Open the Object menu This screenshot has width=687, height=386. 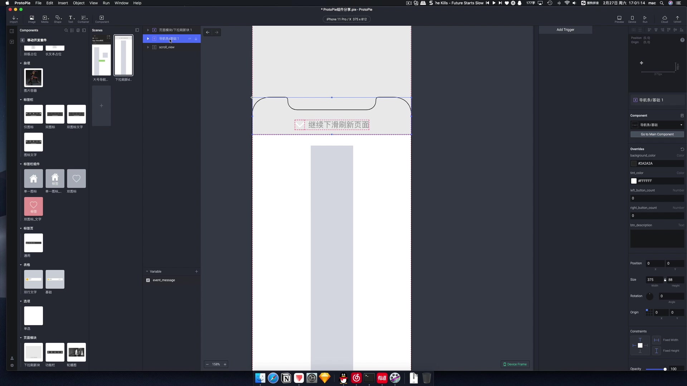point(78,3)
